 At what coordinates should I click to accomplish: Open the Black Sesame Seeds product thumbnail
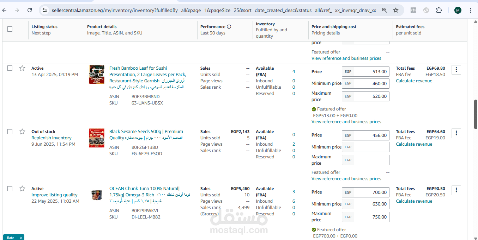(x=96, y=138)
